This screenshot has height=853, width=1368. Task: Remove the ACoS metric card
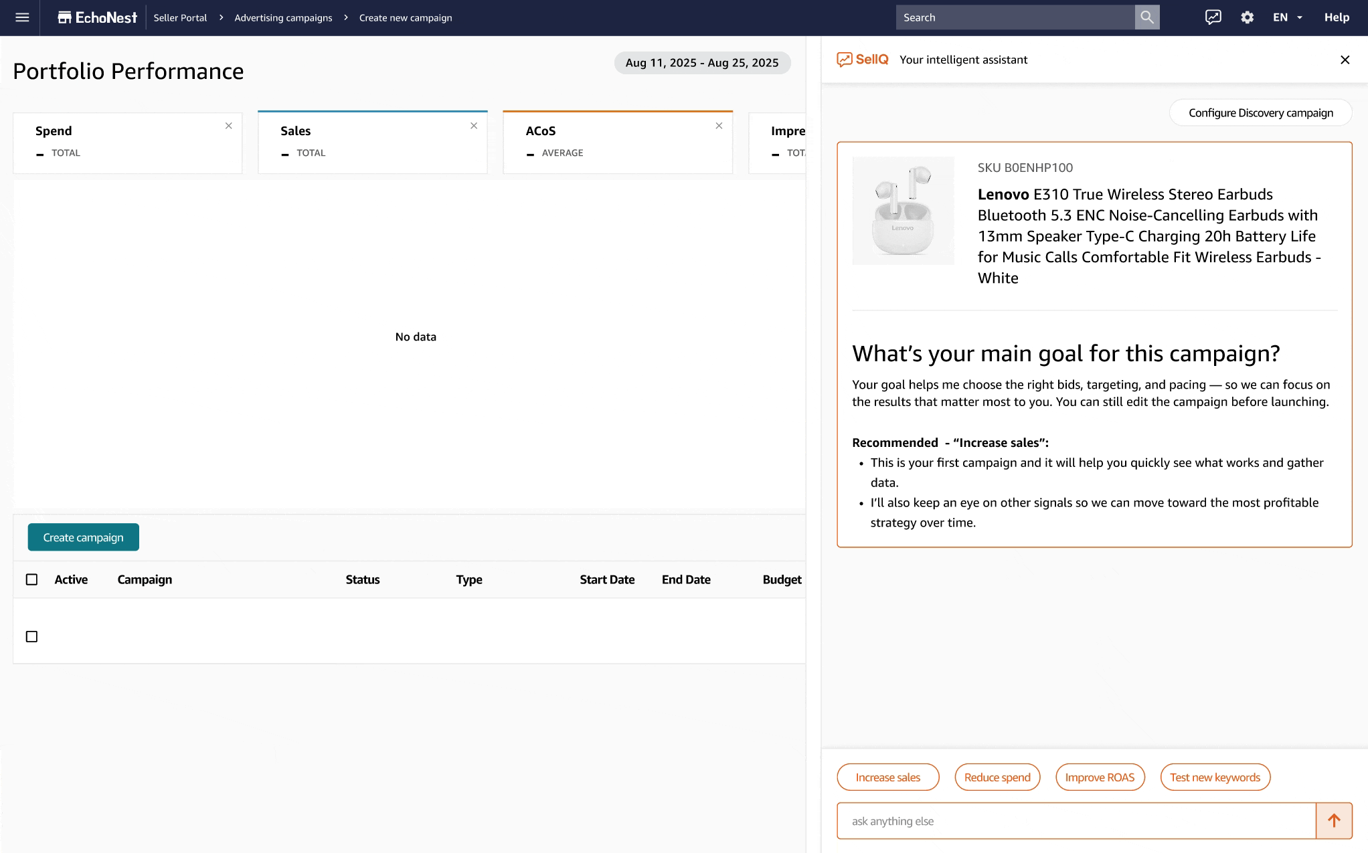[719, 126]
